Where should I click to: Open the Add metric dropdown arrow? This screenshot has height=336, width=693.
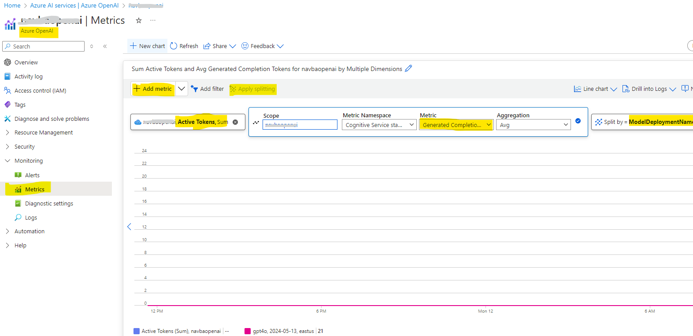[x=182, y=89]
